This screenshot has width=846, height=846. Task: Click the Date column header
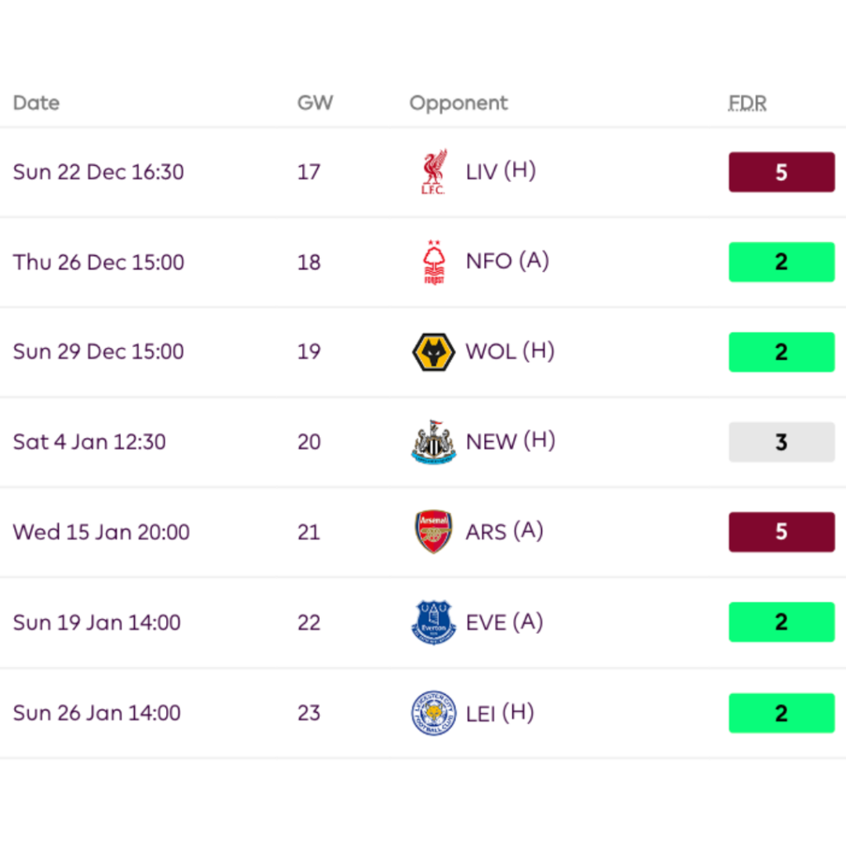tap(36, 103)
